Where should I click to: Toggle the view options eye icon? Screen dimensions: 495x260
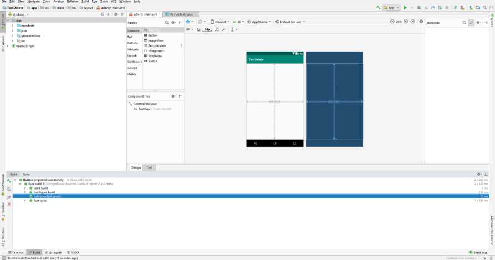188,29
